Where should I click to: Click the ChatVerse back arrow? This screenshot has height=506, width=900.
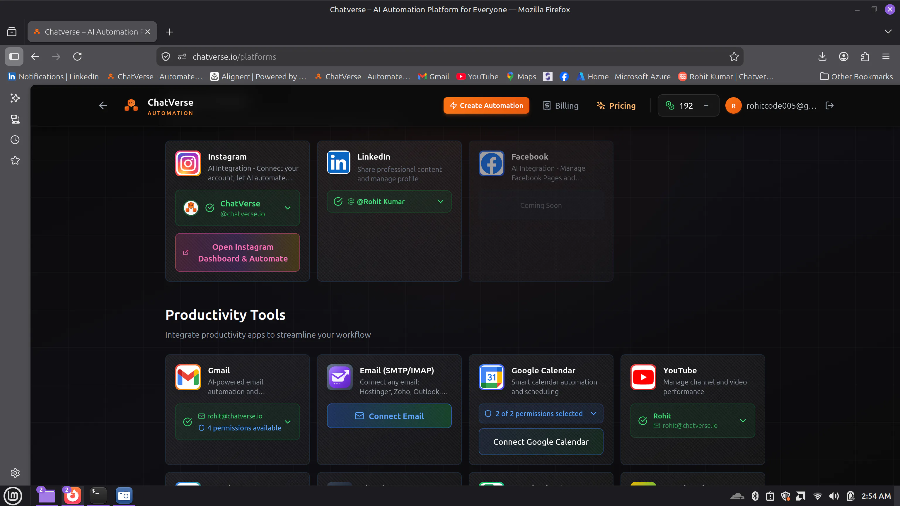pos(103,105)
